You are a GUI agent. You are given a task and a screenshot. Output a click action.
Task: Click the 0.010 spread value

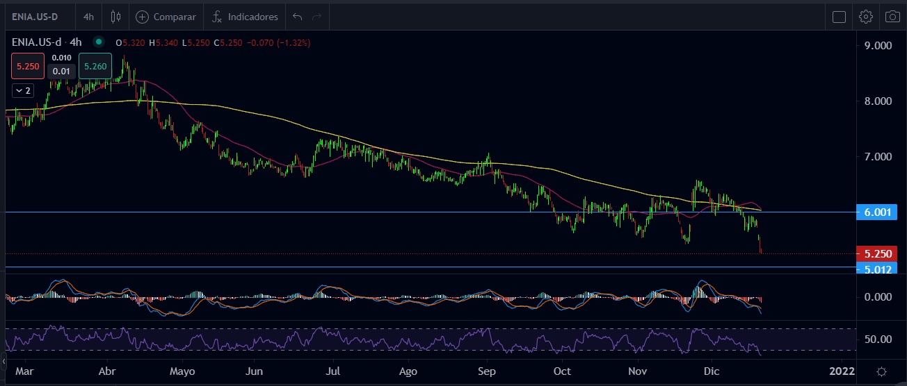61,58
